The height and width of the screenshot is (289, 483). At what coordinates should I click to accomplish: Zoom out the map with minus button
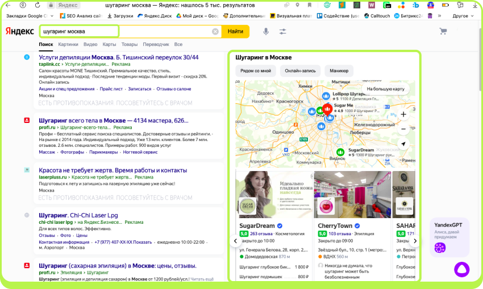tap(403, 129)
